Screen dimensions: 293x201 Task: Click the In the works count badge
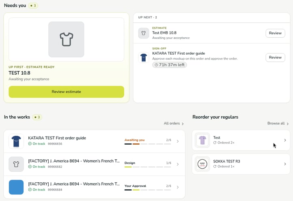(x=37, y=117)
